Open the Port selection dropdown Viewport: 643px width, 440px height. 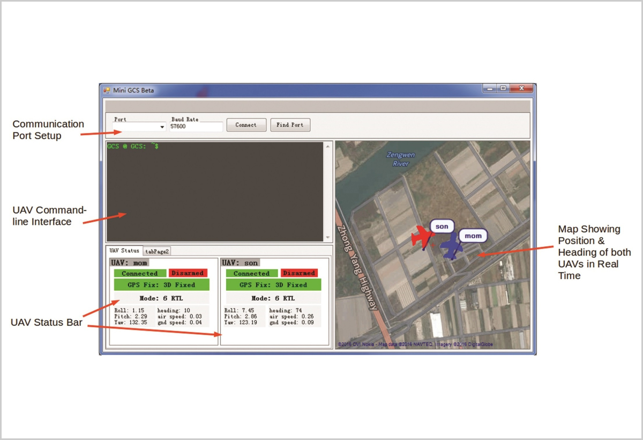(138, 127)
